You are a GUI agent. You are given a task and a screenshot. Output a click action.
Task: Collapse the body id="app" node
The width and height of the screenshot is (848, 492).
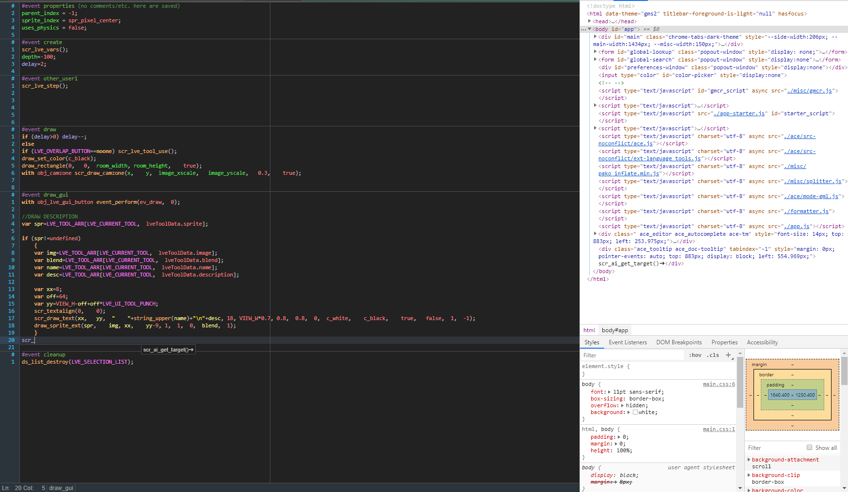pos(590,29)
